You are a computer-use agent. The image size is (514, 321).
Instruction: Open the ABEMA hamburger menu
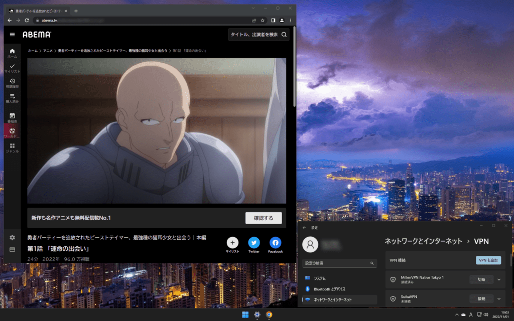point(12,35)
